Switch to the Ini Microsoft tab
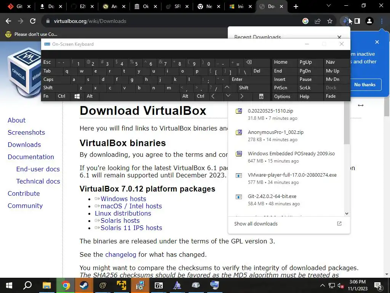390x293 pixels. click(x=241, y=6)
